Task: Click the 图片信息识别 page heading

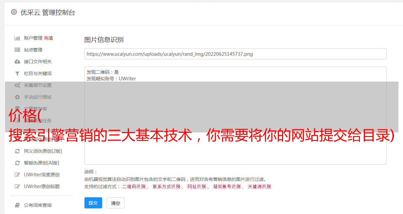Action: [x=104, y=40]
